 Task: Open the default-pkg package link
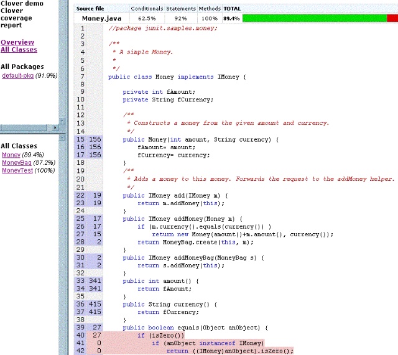point(17,75)
